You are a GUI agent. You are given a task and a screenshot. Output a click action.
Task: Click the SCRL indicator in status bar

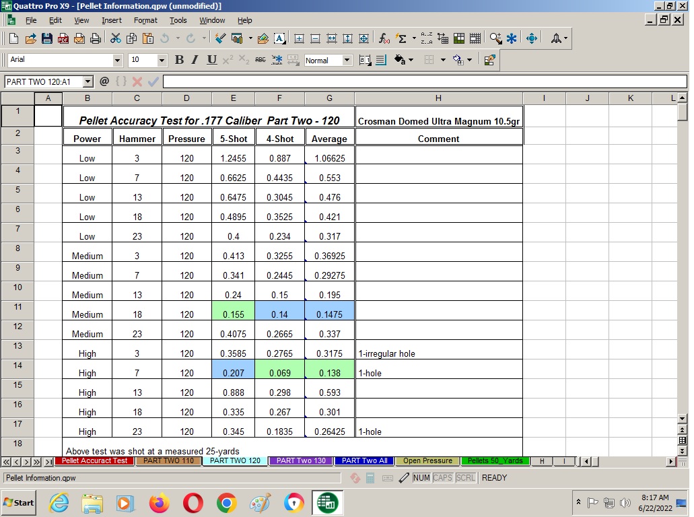[x=466, y=477]
